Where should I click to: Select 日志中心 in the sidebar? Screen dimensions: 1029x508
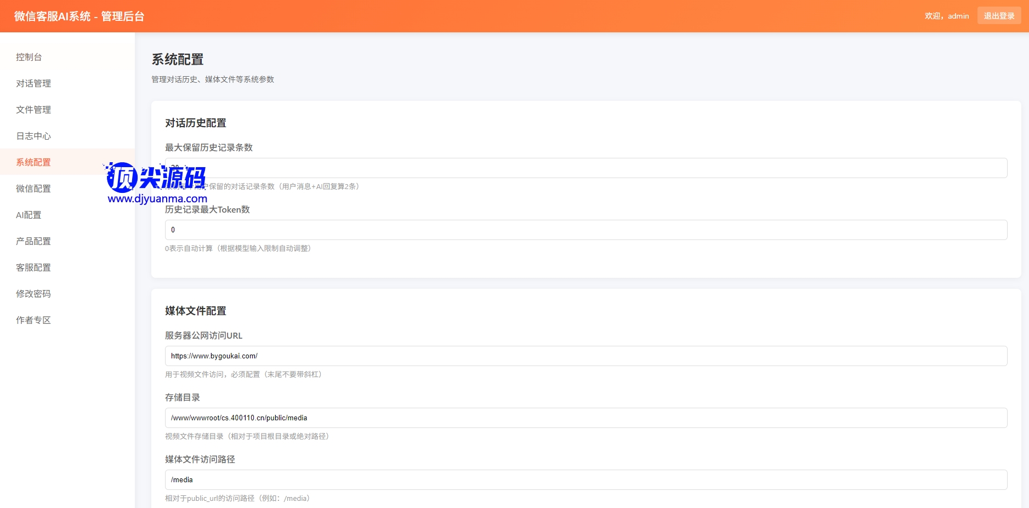[33, 136]
